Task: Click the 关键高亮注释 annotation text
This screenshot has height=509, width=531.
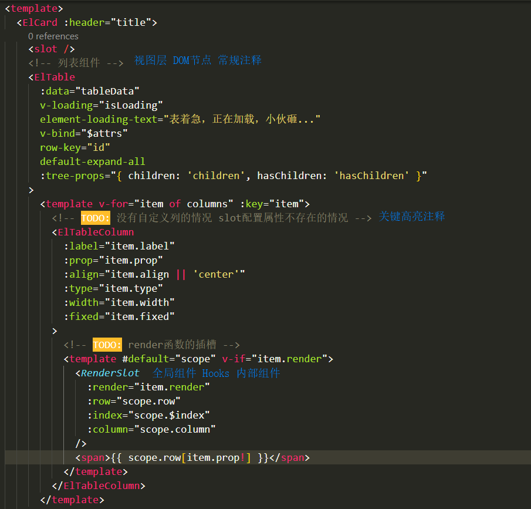Action: pos(411,216)
